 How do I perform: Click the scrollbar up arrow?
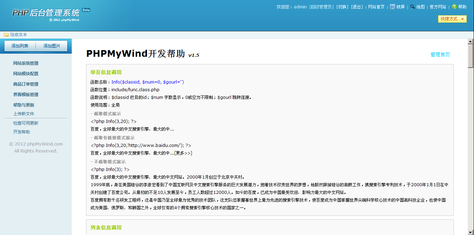(x=471, y=41)
